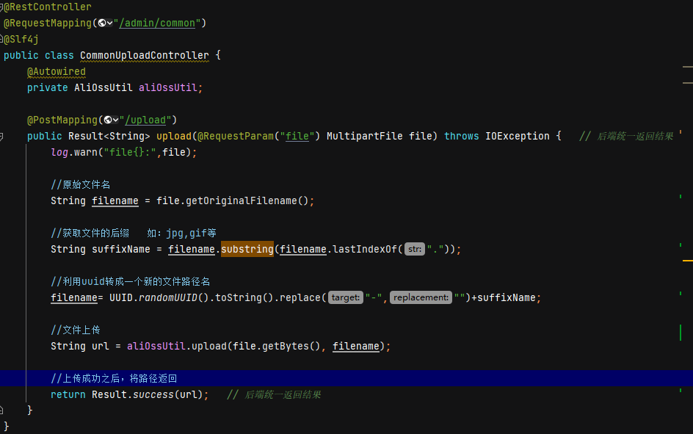Click the lastIndexOf method call
693x434 pixels.
pyautogui.click(x=365, y=249)
